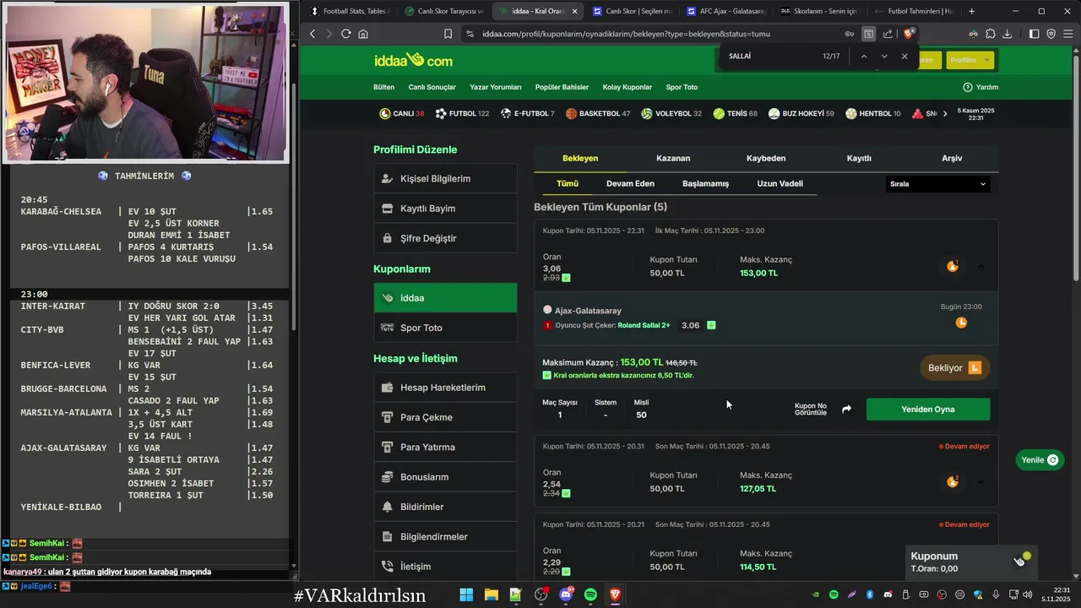Open Spor Toto in the sidebar

(x=446, y=328)
